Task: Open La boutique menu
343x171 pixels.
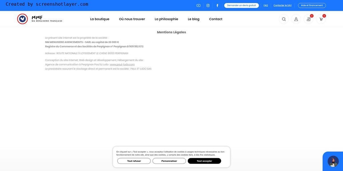Action: (x=100, y=19)
